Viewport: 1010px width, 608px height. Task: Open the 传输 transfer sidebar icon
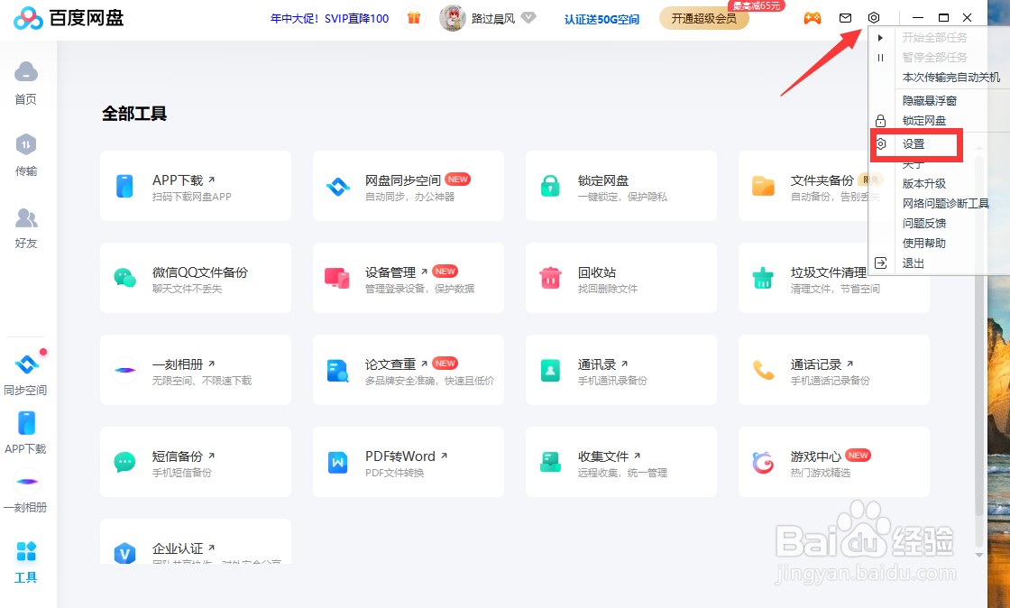pos(26,154)
